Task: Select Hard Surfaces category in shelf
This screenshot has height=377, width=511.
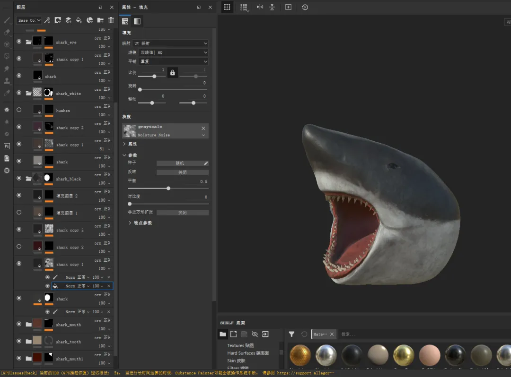Action: (x=247, y=353)
